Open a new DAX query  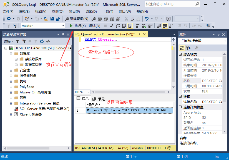tap(118, 19)
